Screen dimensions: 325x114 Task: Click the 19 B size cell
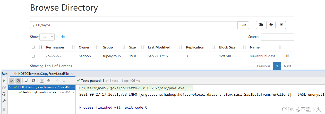[x=132, y=56]
